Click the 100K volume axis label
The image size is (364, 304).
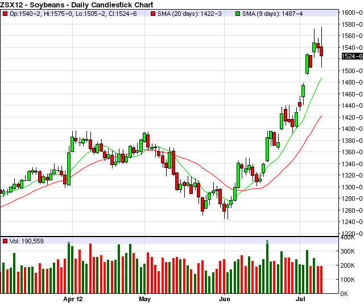pyautogui.click(x=348, y=280)
